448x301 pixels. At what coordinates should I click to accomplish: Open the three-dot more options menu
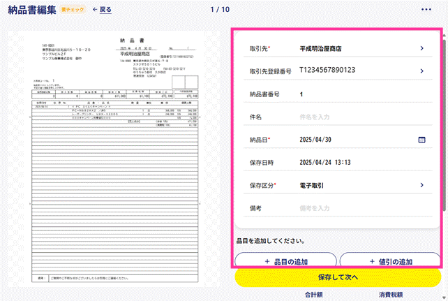[x=426, y=10]
